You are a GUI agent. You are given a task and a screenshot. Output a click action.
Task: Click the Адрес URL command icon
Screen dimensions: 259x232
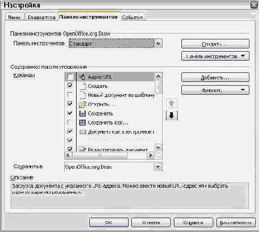82,77
